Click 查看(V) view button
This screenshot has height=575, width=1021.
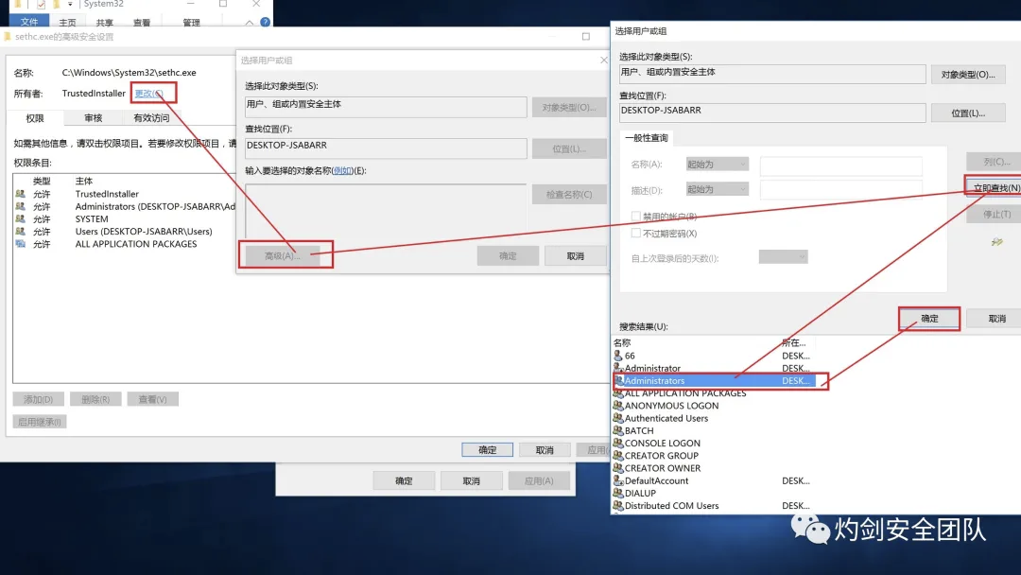click(152, 399)
